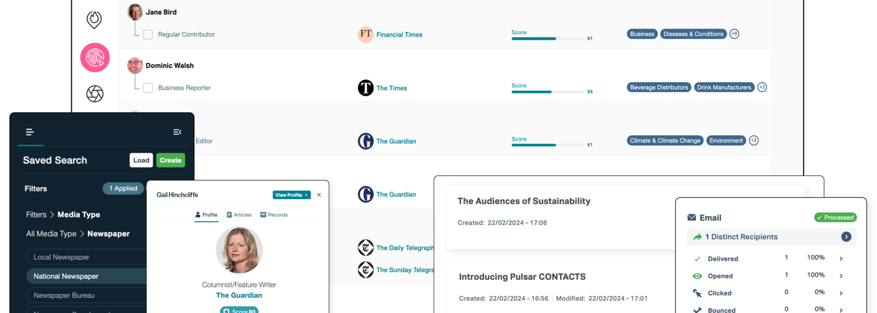877x313 pixels.
Task: Expand the 1 Distinct Recipients arrow
Action: (x=846, y=237)
